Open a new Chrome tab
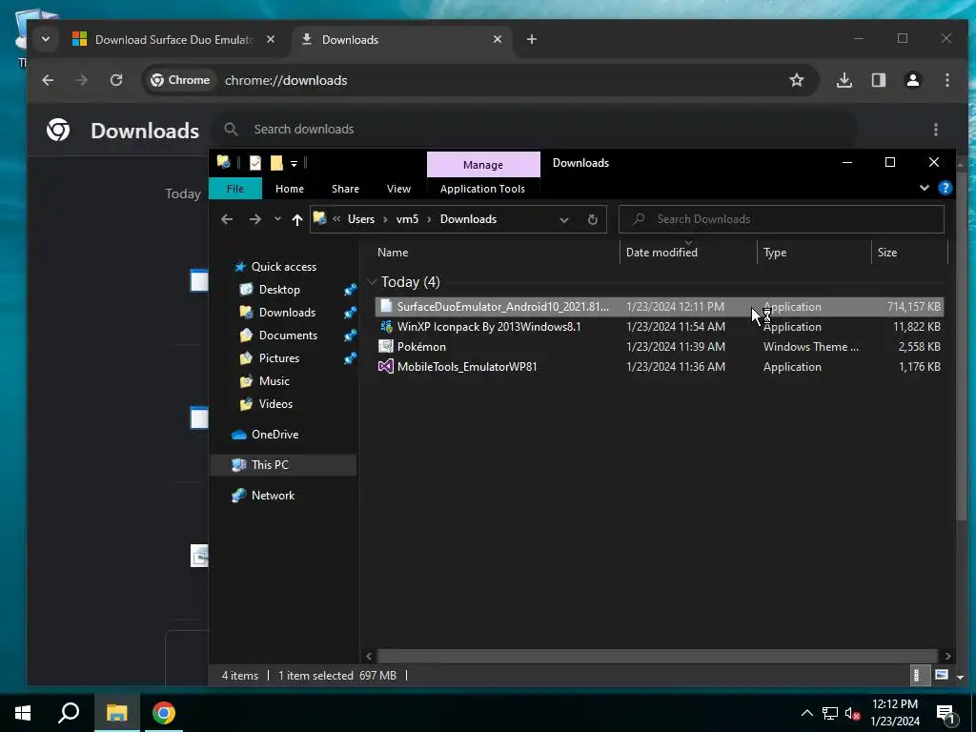 point(532,39)
